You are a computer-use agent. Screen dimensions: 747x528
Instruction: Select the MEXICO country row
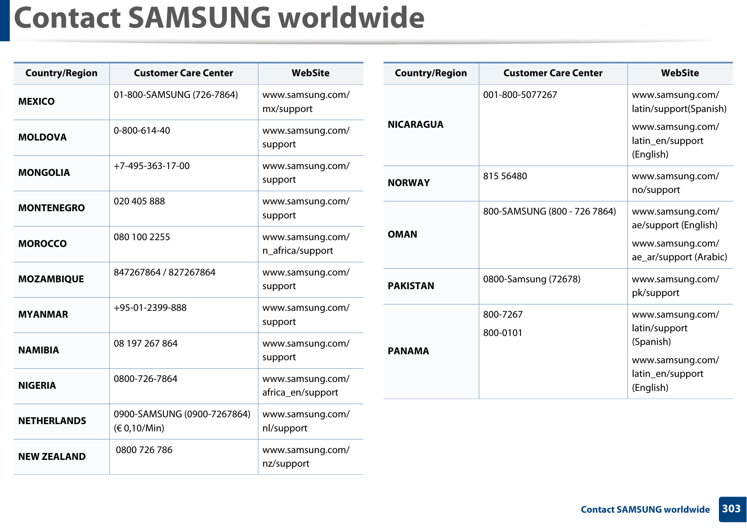coord(36,102)
